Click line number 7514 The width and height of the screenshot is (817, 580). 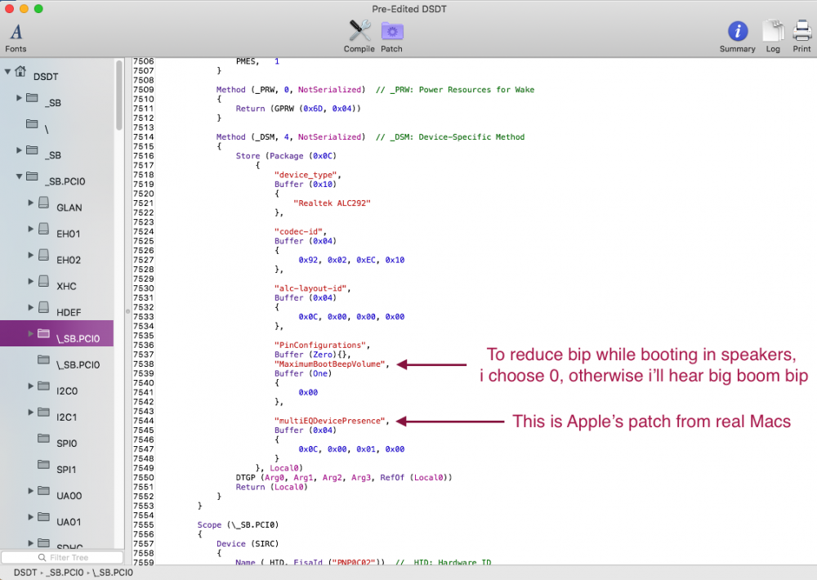pos(143,137)
